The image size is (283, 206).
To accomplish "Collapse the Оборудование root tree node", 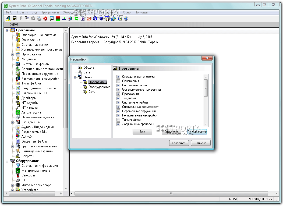I will pyautogui.click(x=7, y=161).
